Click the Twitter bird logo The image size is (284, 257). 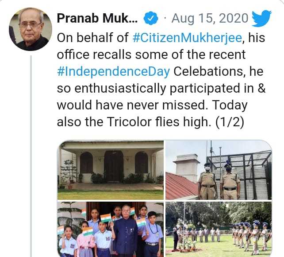pos(261,19)
